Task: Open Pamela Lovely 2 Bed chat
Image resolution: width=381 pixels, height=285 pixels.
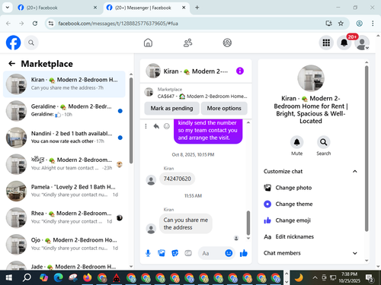Action: (x=64, y=191)
